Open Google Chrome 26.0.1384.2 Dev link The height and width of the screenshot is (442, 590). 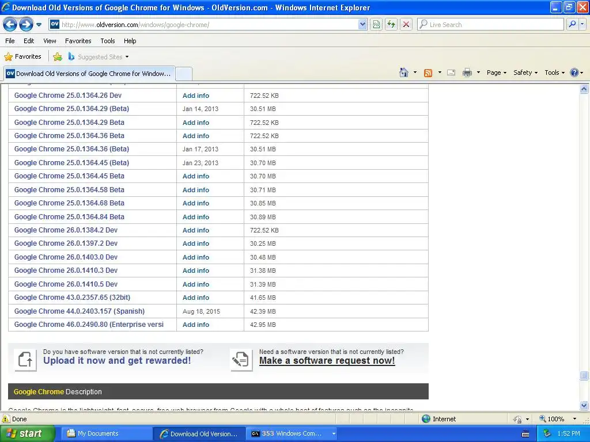[x=66, y=230]
